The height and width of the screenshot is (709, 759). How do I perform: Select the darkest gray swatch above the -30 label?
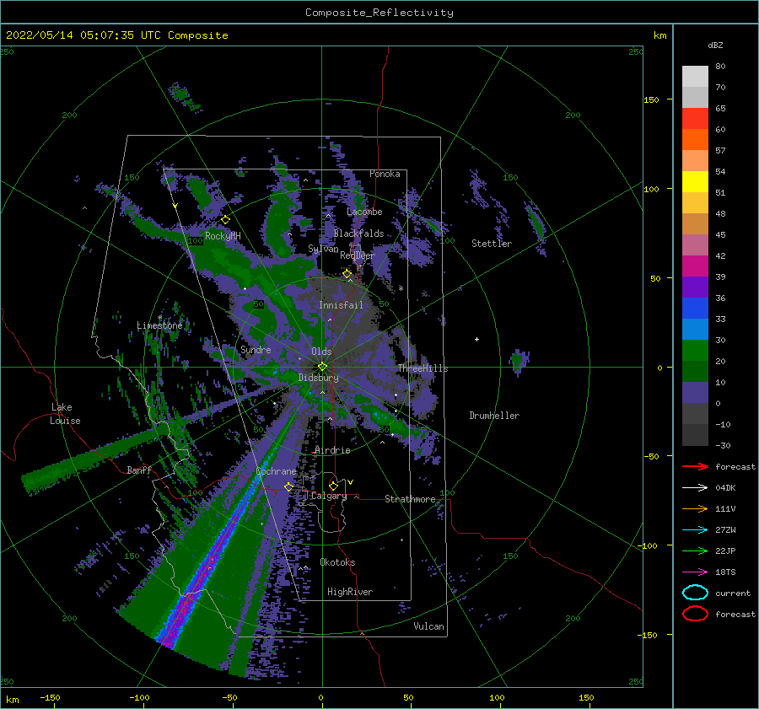[695, 435]
